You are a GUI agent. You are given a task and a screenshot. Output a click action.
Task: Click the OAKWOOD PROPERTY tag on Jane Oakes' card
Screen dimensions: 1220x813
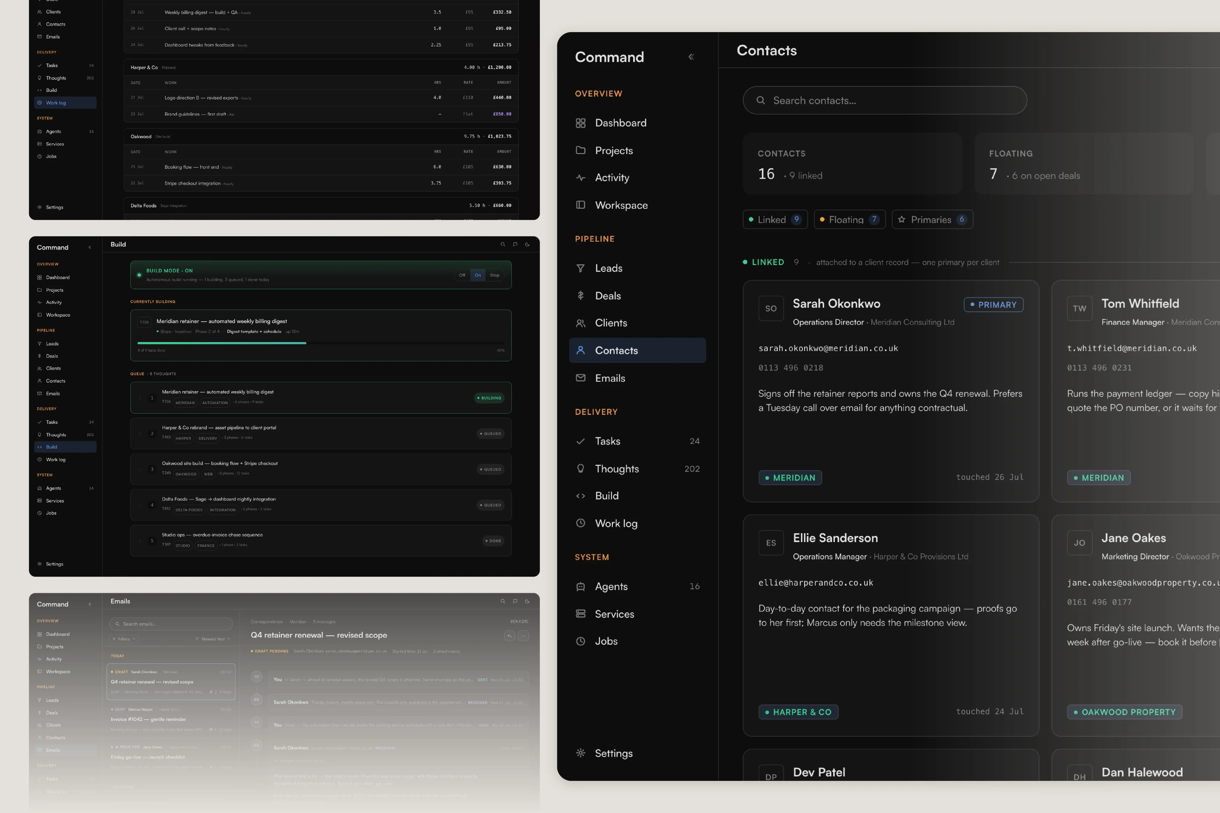pos(1125,712)
